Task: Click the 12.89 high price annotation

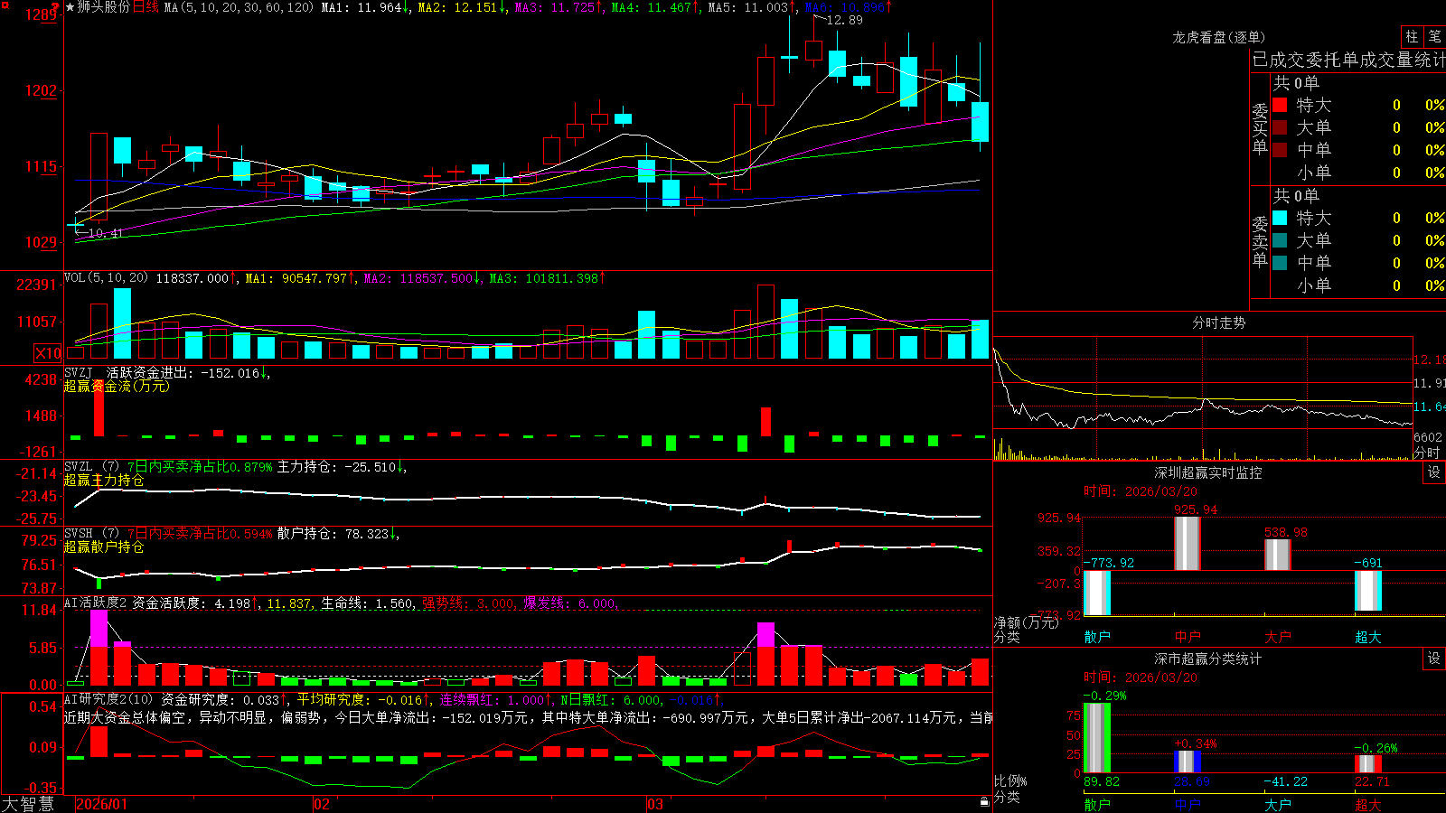Action: click(844, 20)
